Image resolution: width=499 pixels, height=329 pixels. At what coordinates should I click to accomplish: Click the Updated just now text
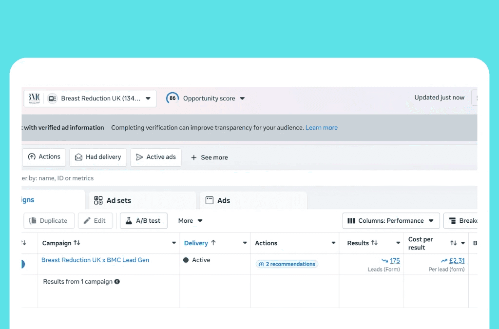click(x=439, y=97)
